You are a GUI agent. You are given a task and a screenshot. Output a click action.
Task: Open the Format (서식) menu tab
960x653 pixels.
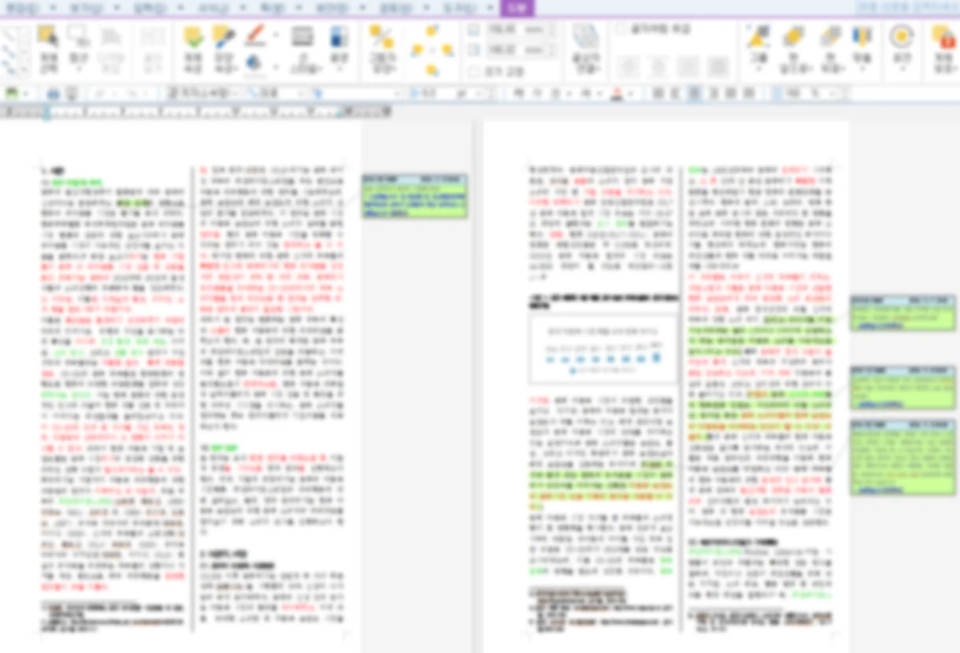pyautogui.click(x=214, y=7)
